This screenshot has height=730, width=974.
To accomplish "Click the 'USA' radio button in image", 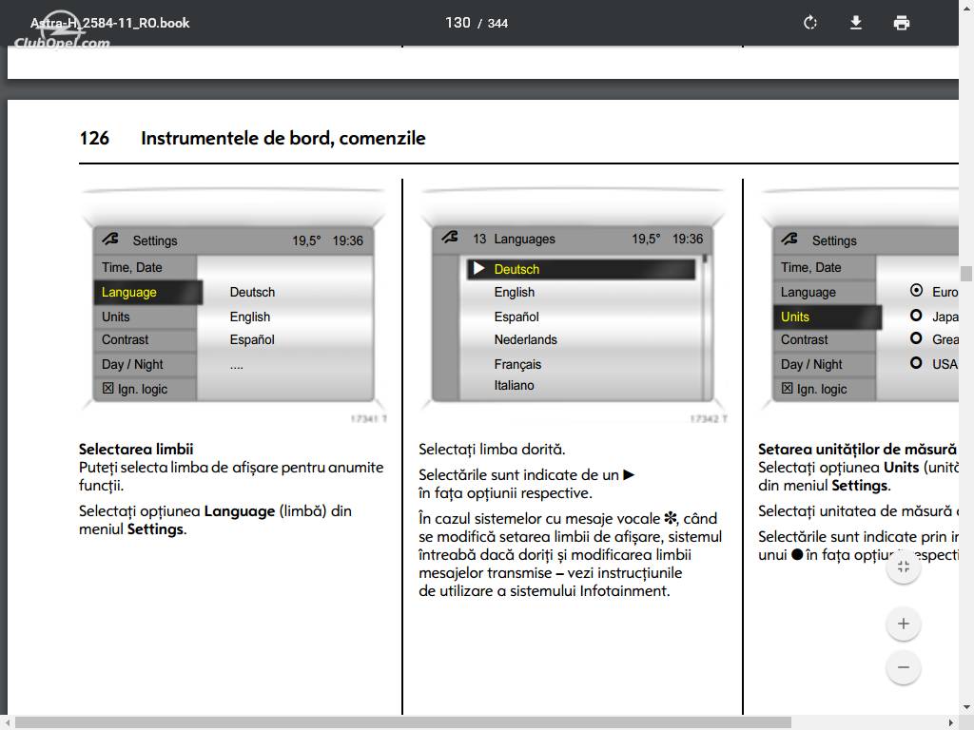I will (x=916, y=362).
